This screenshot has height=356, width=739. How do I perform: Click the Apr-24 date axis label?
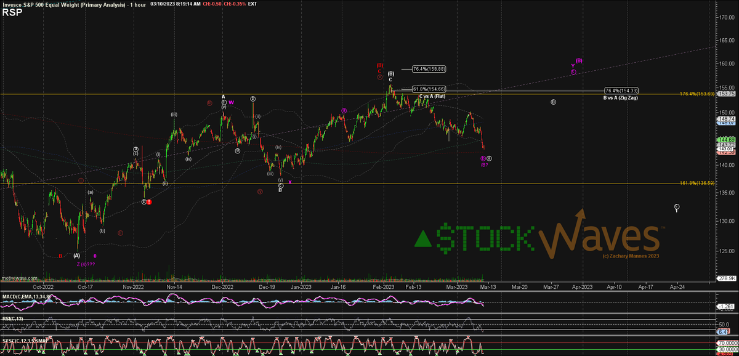676,286
